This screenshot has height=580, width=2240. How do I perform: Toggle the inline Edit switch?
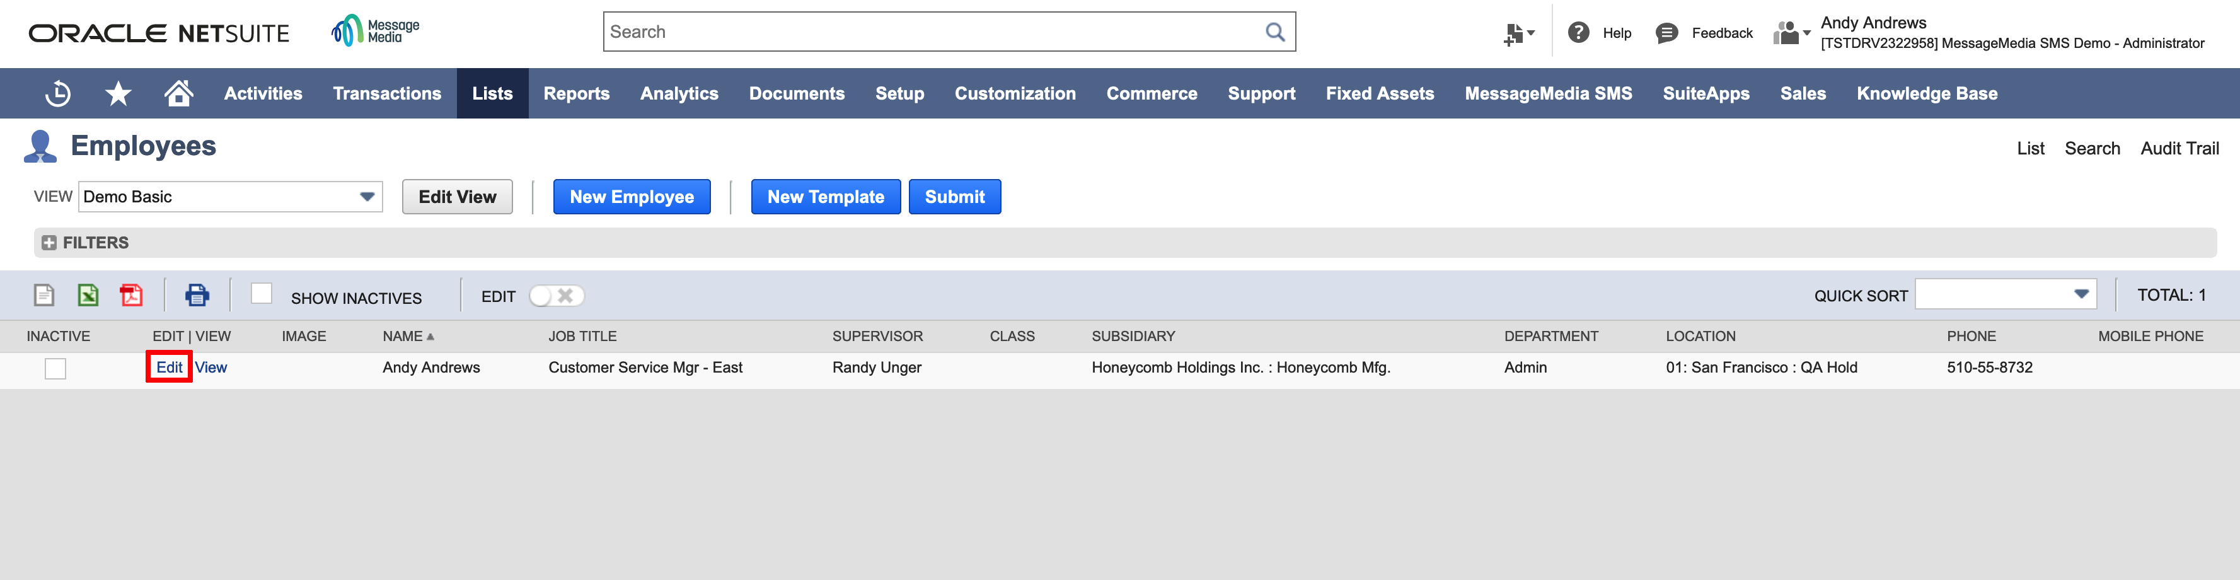(x=557, y=296)
